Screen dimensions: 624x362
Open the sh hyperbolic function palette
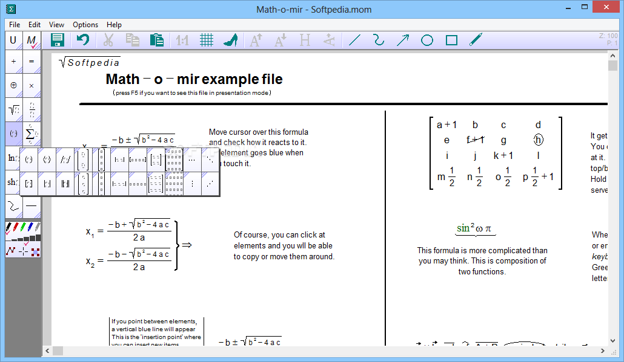[x=12, y=182]
